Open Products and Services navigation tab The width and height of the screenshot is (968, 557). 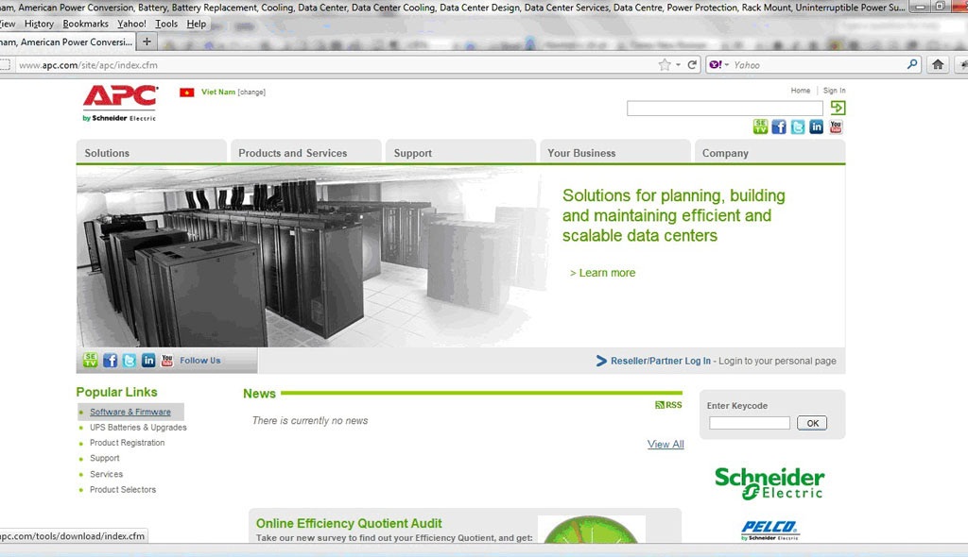coord(305,153)
